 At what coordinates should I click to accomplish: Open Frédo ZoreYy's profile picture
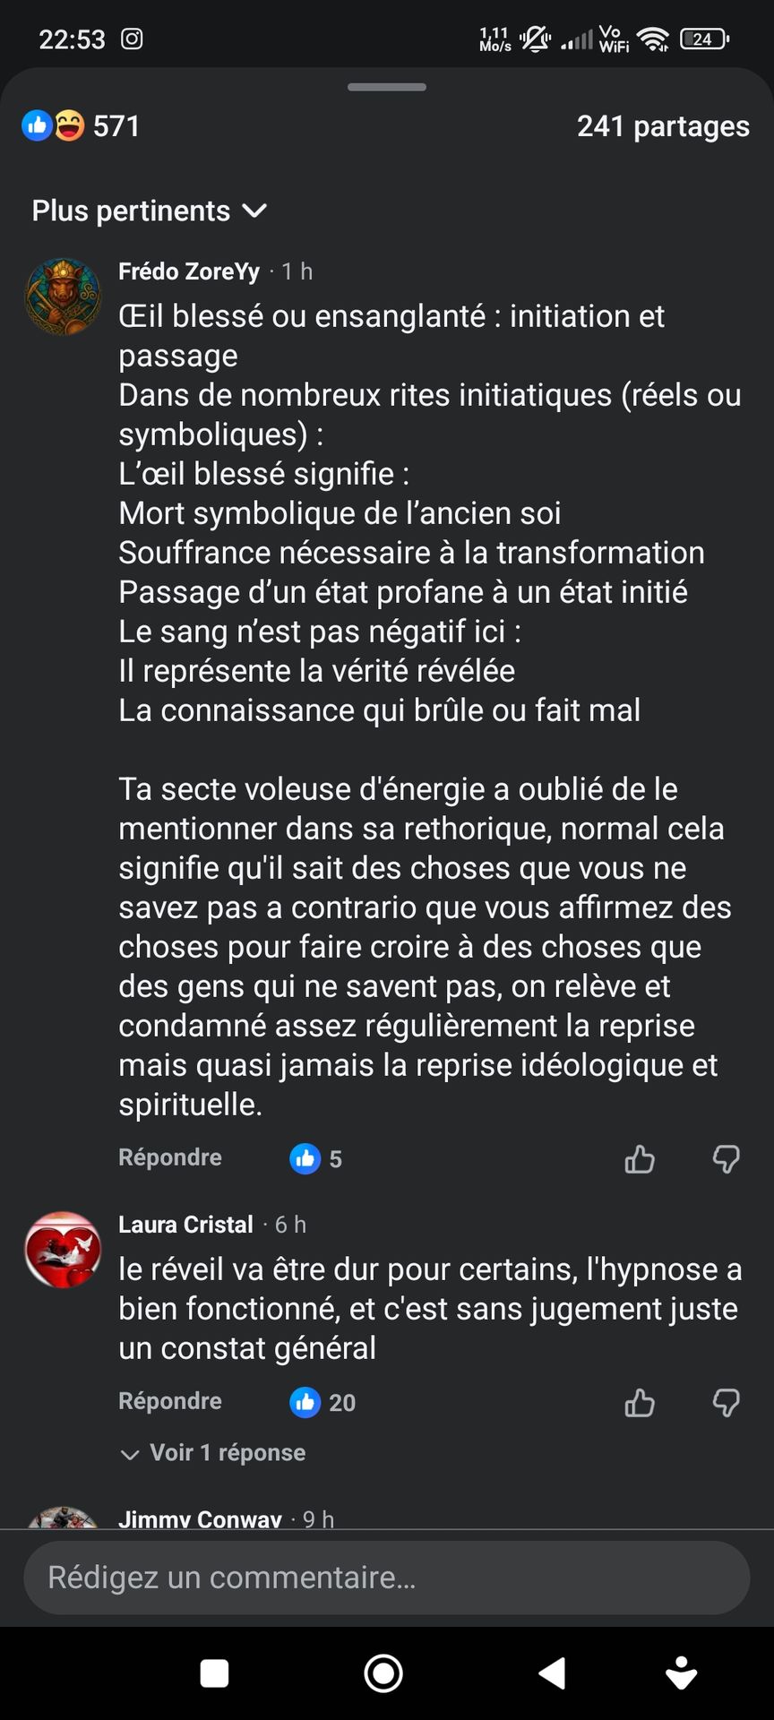tap(63, 297)
